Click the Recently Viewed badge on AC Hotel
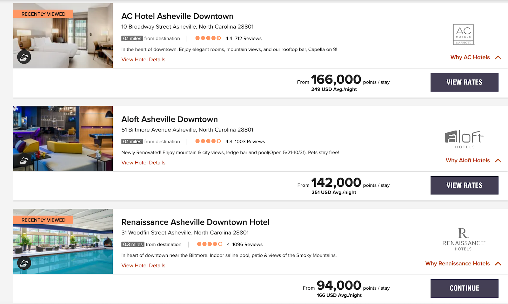Screen dimensions: 508x304 click(43, 14)
